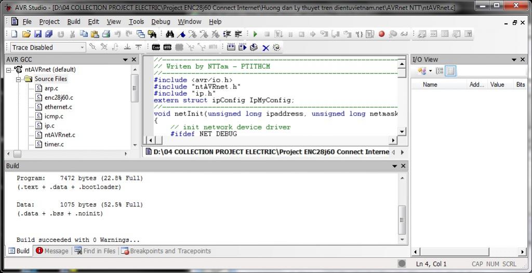Collapse the Source Files folder node
Screen dimensions: 532x273
(18, 79)
